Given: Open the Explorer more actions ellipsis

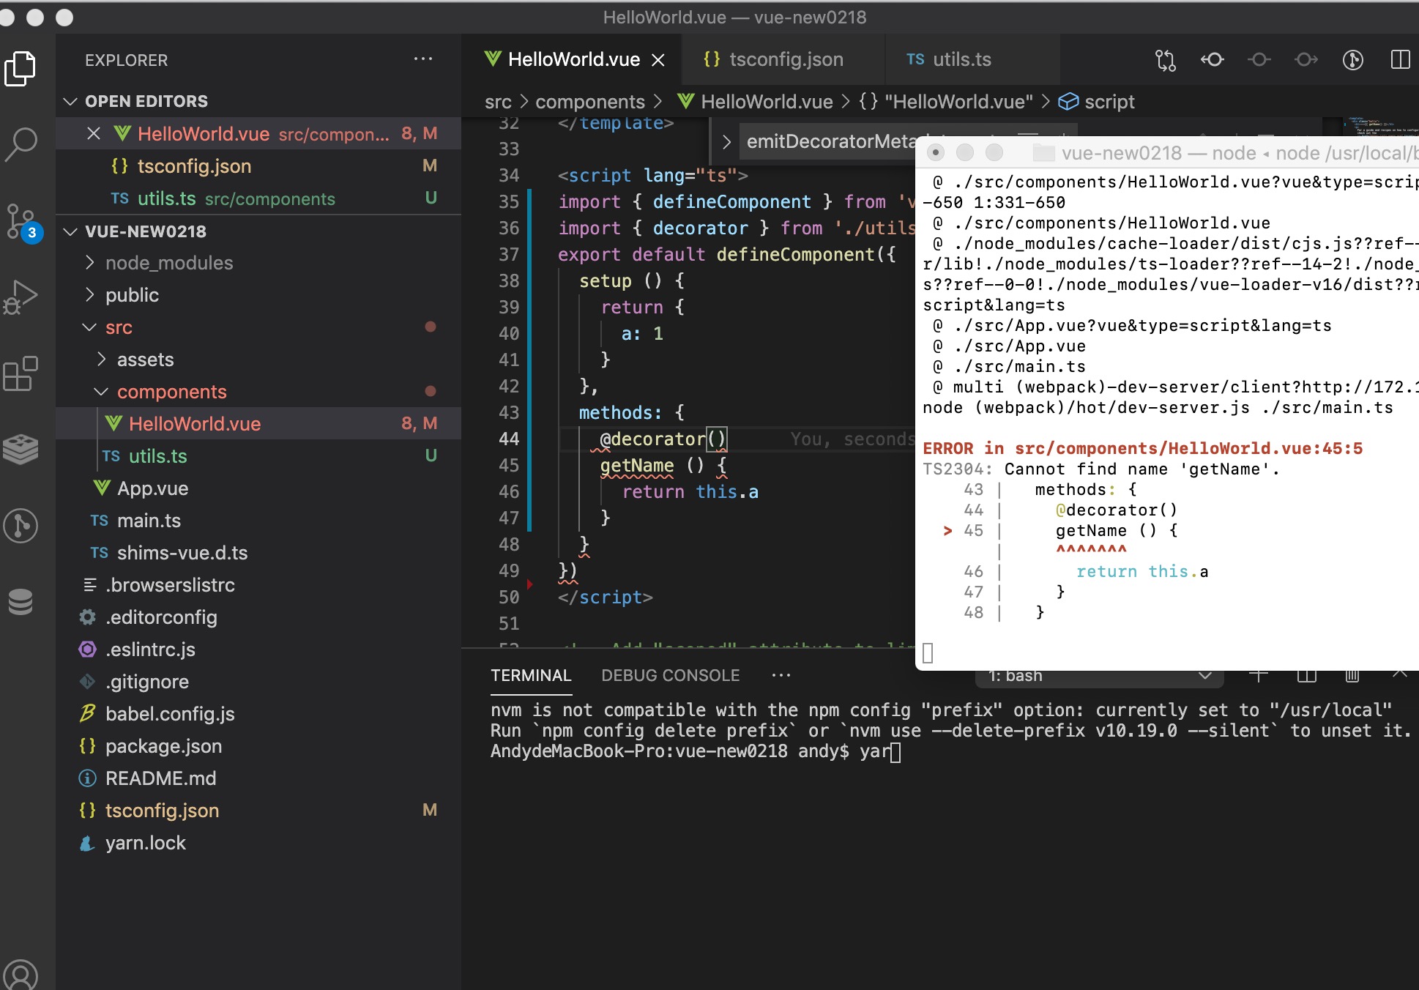Looking at the screenshot, I should (x=423, y=59).
